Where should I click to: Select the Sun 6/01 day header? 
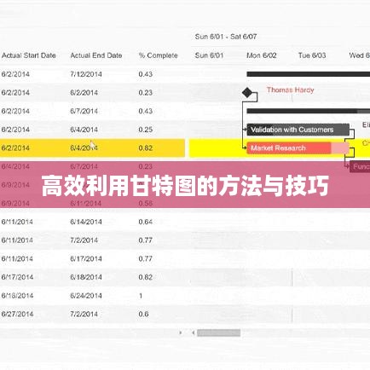209,55
